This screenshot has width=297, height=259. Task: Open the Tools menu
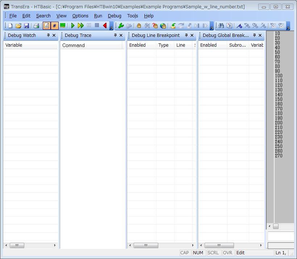[133, 16]
